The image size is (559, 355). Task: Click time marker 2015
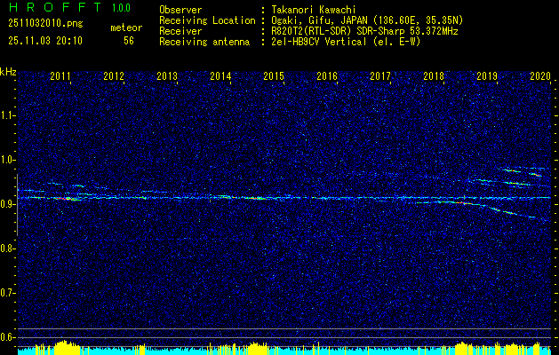274,75
